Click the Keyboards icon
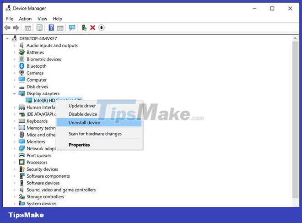This screenshot has width=302, height=223. coord(22,121)
